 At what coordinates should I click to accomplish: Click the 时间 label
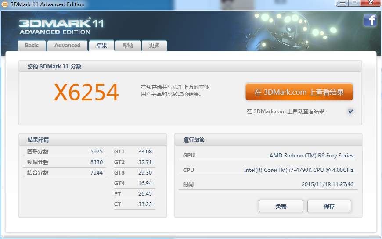[188, 185]
